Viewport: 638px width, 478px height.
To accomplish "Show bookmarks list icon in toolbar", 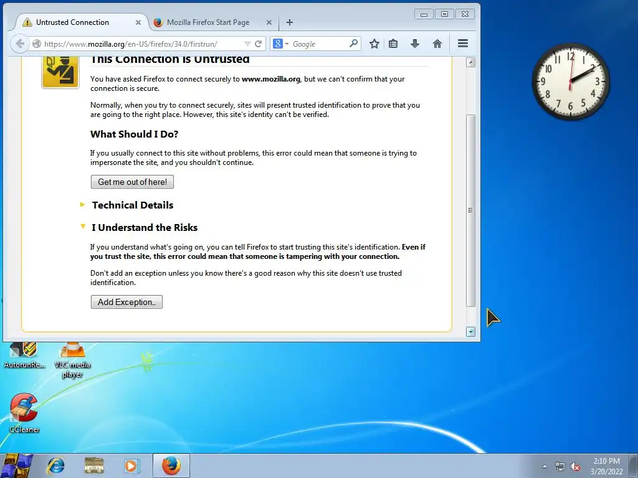I will (x=393, y=44).
